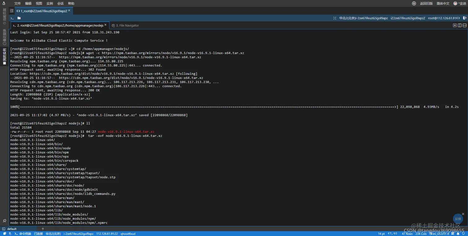Screen dimensions: 468x236
Task: Click the 命令终端 status bar item
Action: [x=23, y=234]
